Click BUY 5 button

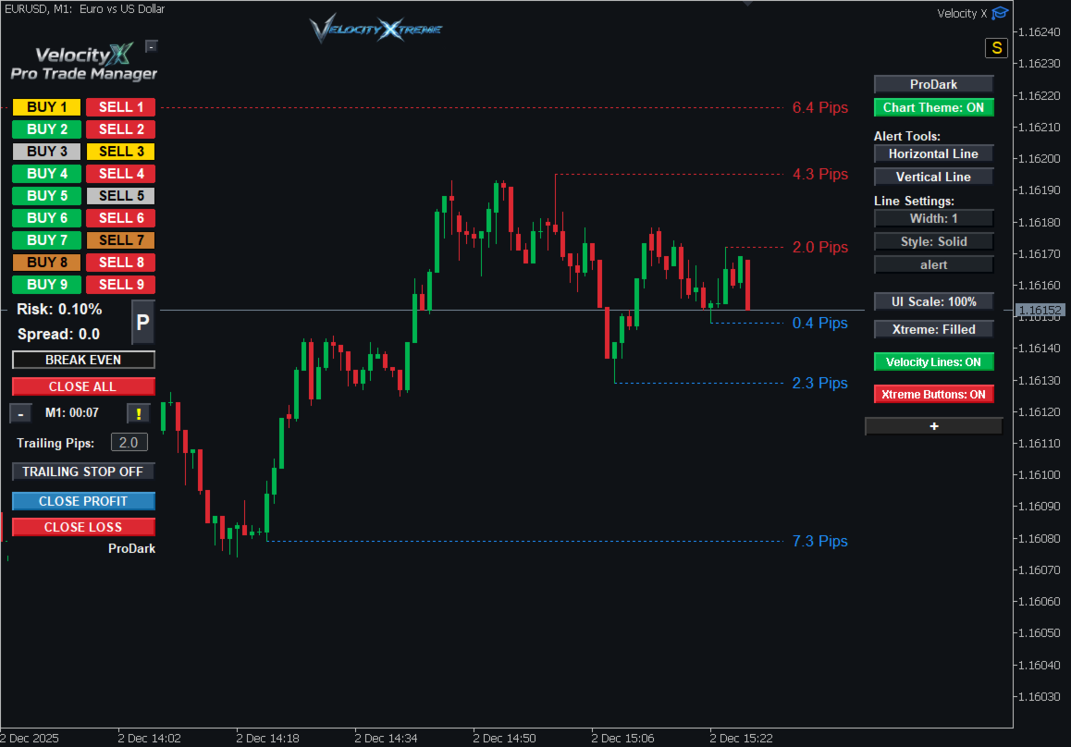(46, 196)
